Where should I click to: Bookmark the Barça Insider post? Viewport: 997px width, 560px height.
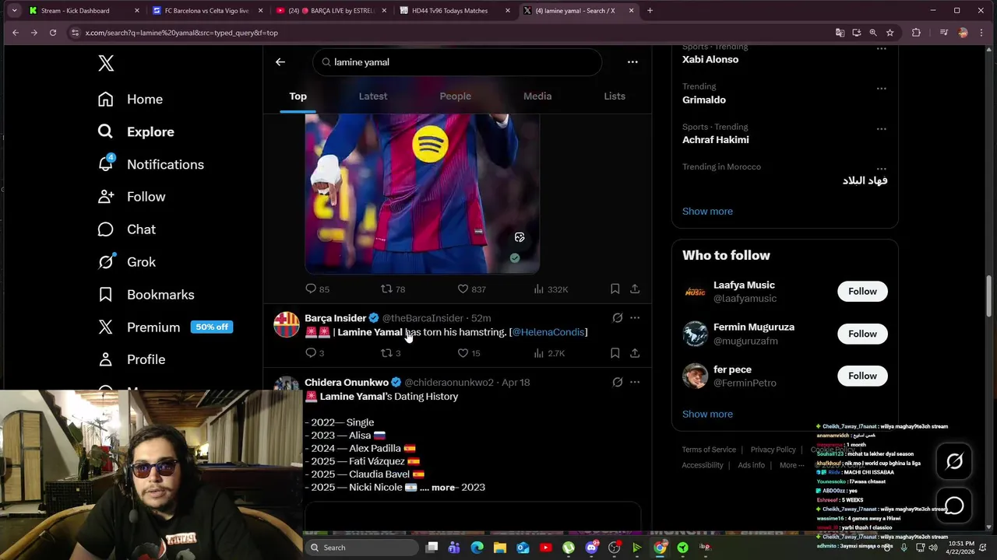point(615,353)
